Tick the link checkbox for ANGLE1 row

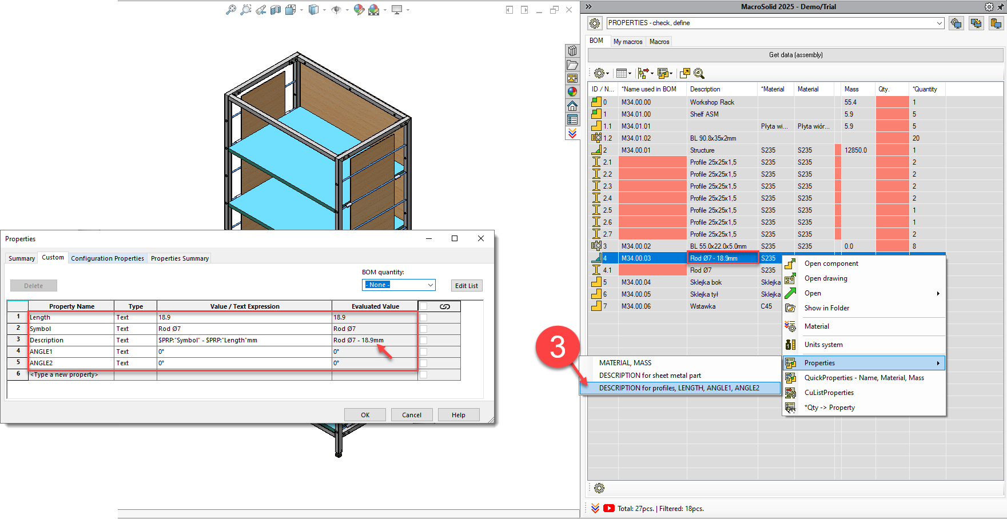[424, 352]
